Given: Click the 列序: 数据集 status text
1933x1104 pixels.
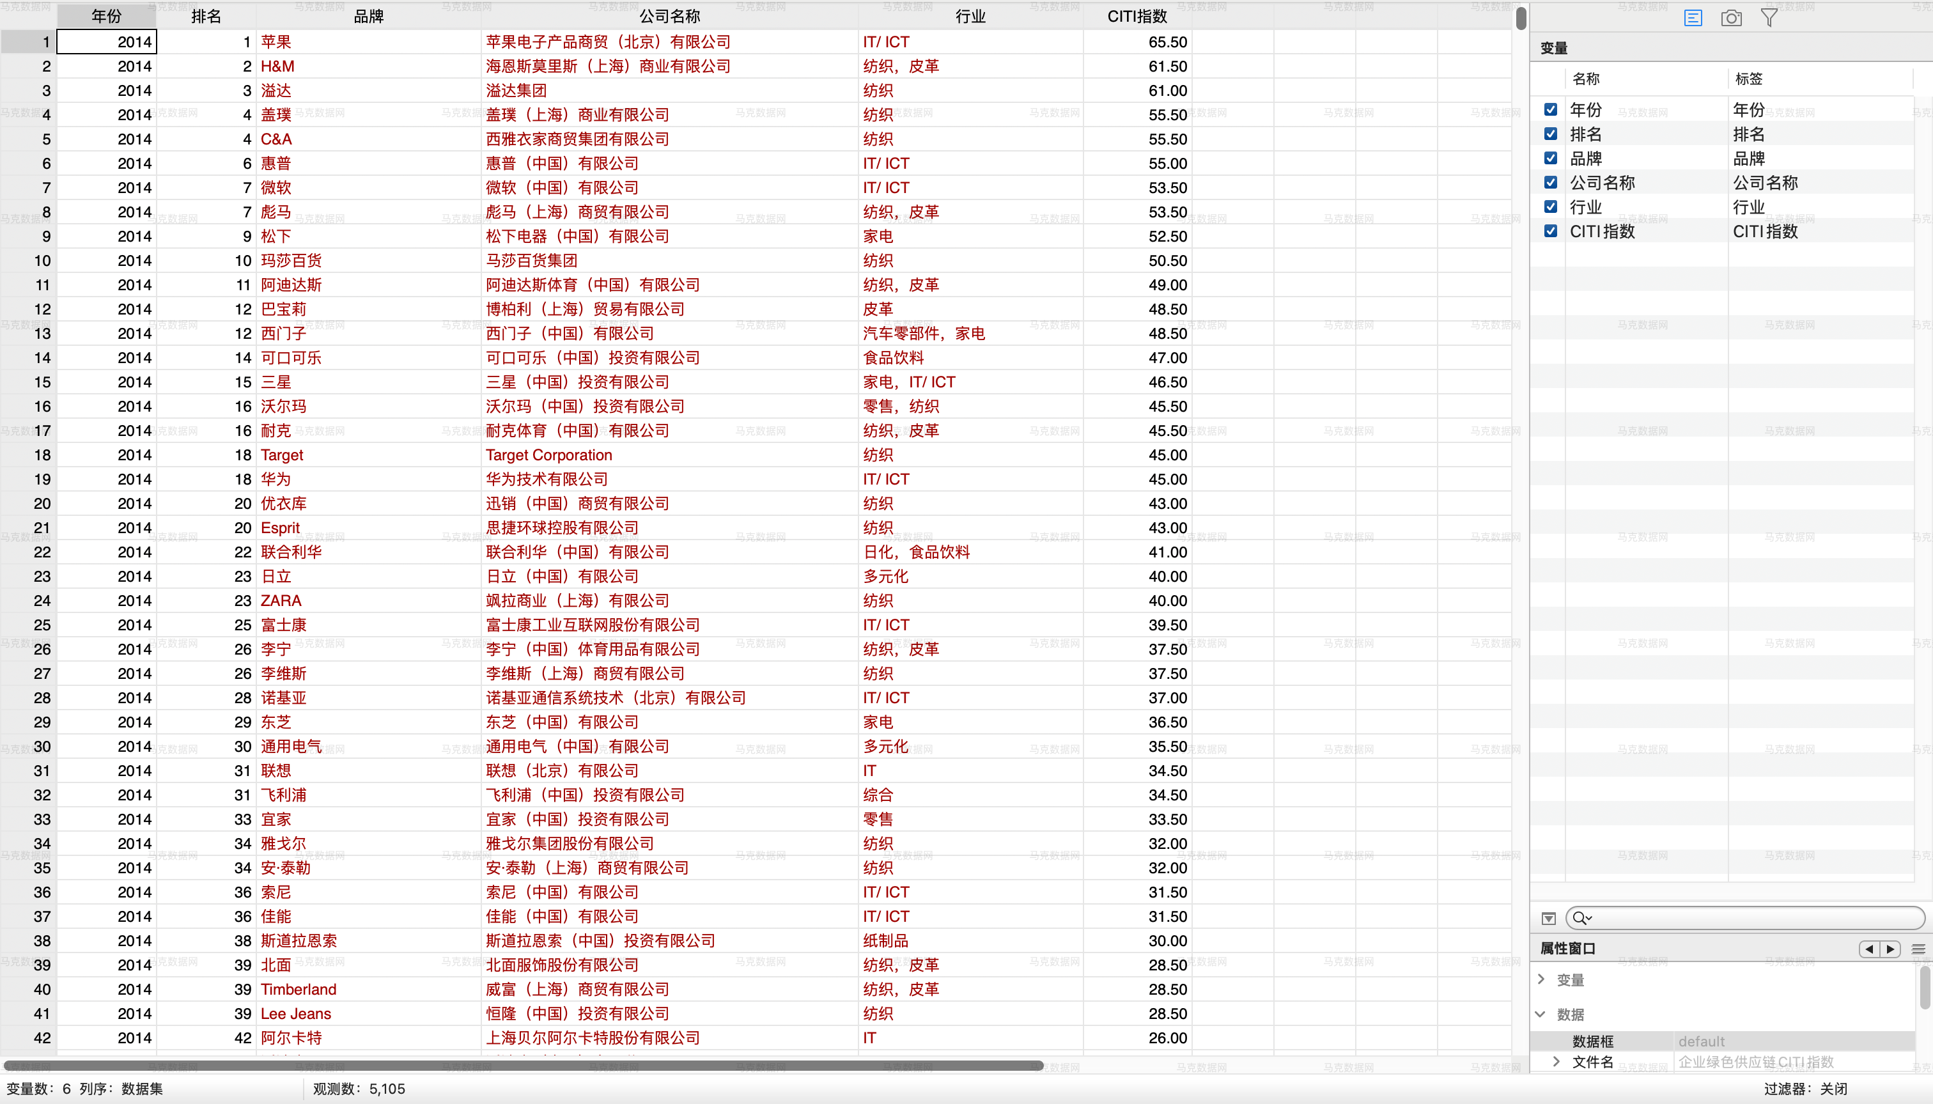Looking at the screenshot, I should pos(121,1089).
